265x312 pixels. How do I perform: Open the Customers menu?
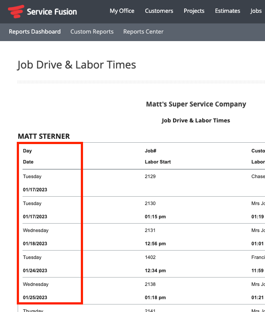click(159, 11)
